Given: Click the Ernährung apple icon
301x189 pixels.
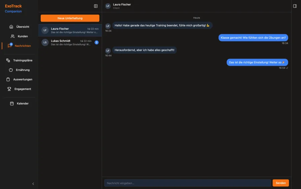Looking at the screenshot, I should (11, 70).
